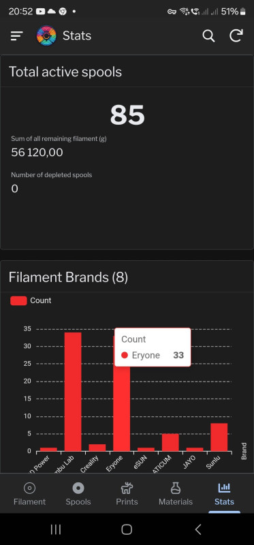Select the Sunlu bar in chart
Viewport: 254px width, 545px height.
[219, 437]
